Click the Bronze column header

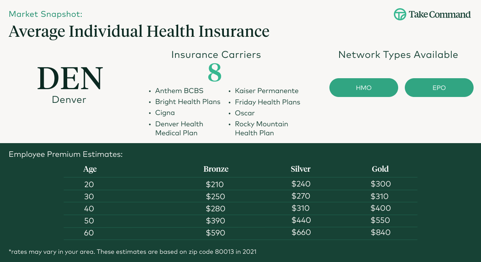point(216,169)
